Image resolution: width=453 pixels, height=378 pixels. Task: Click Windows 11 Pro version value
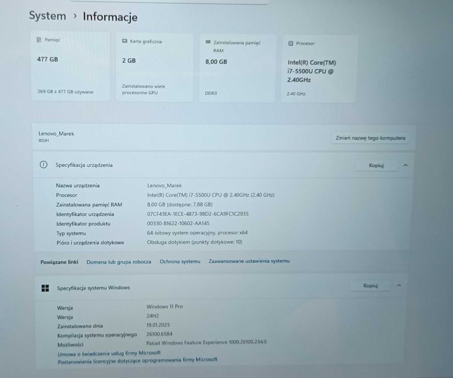[165, 306]
